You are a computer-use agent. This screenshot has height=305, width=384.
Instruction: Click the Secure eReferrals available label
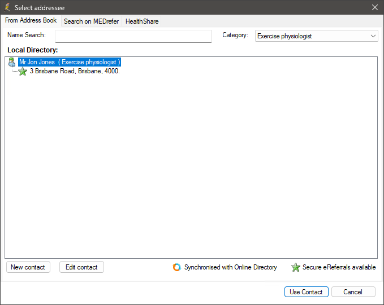339,267
